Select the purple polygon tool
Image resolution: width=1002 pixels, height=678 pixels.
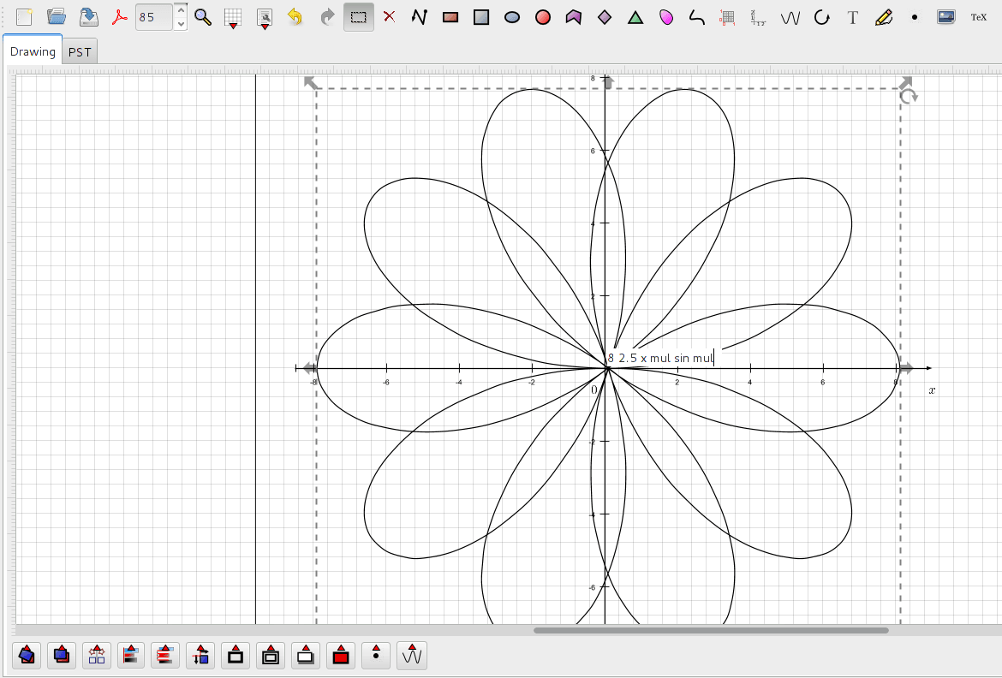(x=573, y=17)
